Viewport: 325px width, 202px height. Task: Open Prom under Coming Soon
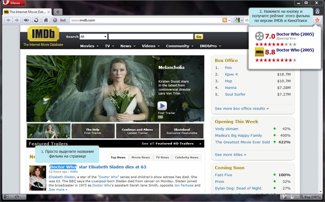219,181
